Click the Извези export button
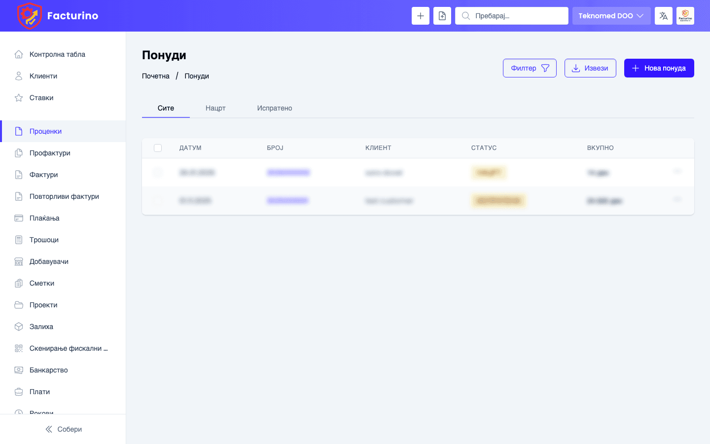Screen dimensions: 710x444 590,68
